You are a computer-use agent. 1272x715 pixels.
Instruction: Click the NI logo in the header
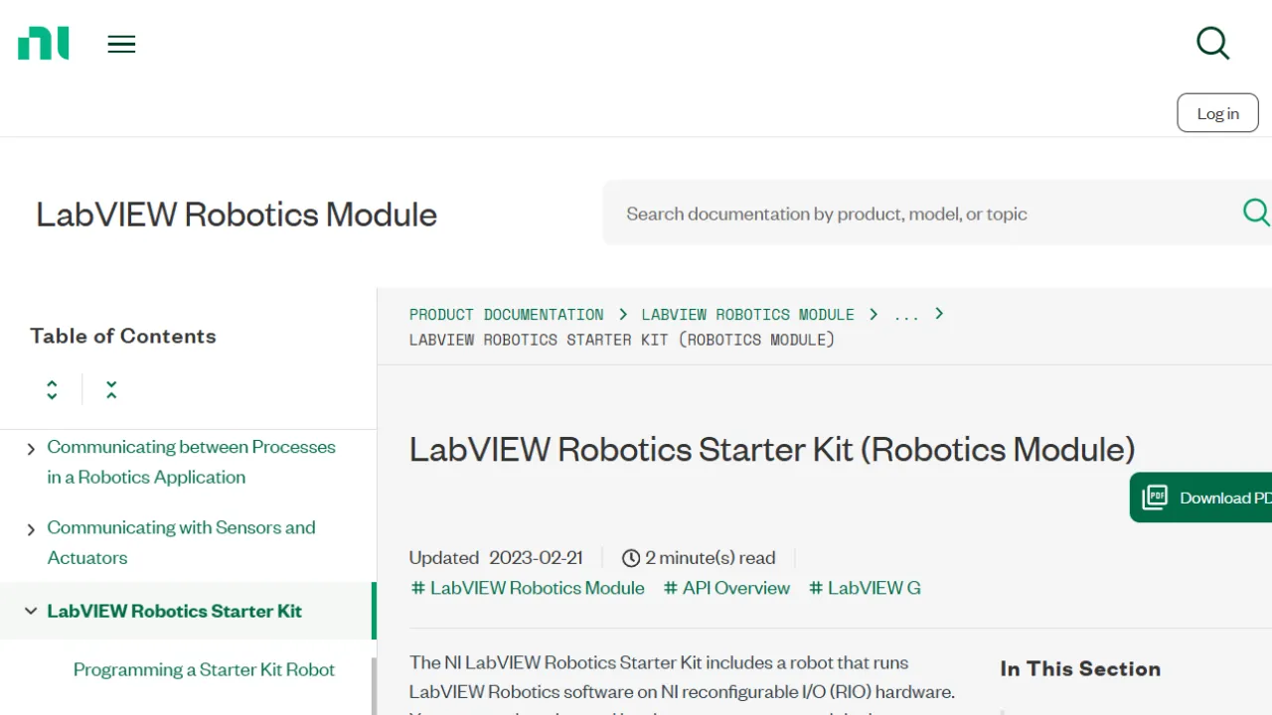click(x=43, y=43)
